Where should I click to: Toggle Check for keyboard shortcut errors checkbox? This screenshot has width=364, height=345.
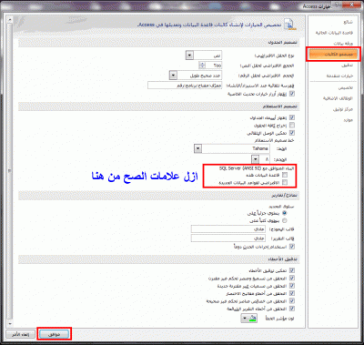(x=292, y=293)
